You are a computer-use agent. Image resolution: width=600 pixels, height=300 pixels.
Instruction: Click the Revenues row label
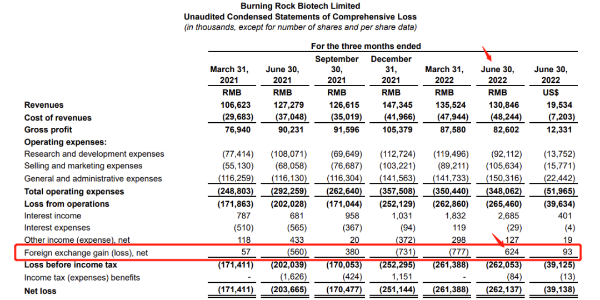coord(44,105)
